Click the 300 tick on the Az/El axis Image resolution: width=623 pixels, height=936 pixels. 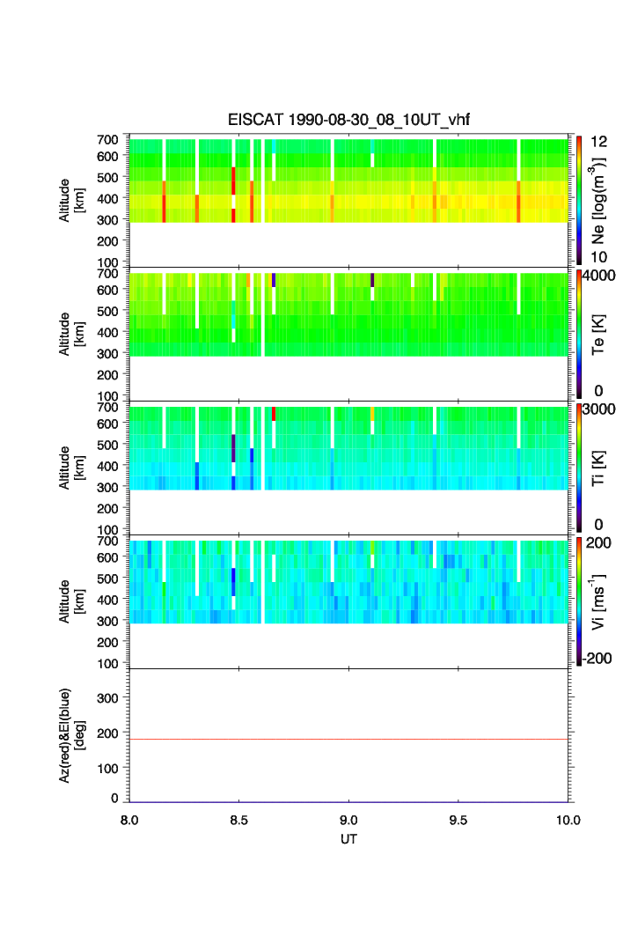pyautogui.click(x=108, y=698)
